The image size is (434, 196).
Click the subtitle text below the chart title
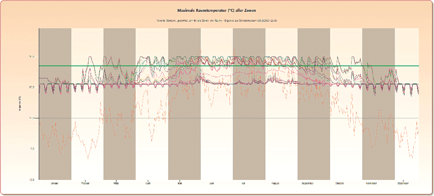[x=217, y=21]
